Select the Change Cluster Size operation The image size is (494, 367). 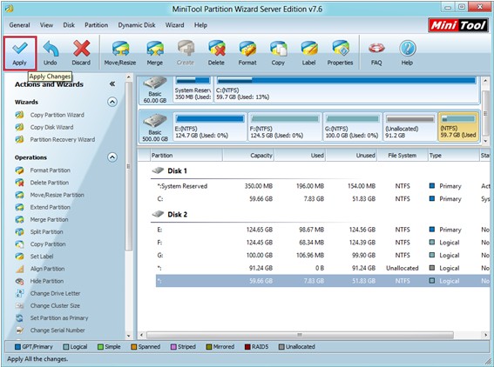(x=55, y=305)
